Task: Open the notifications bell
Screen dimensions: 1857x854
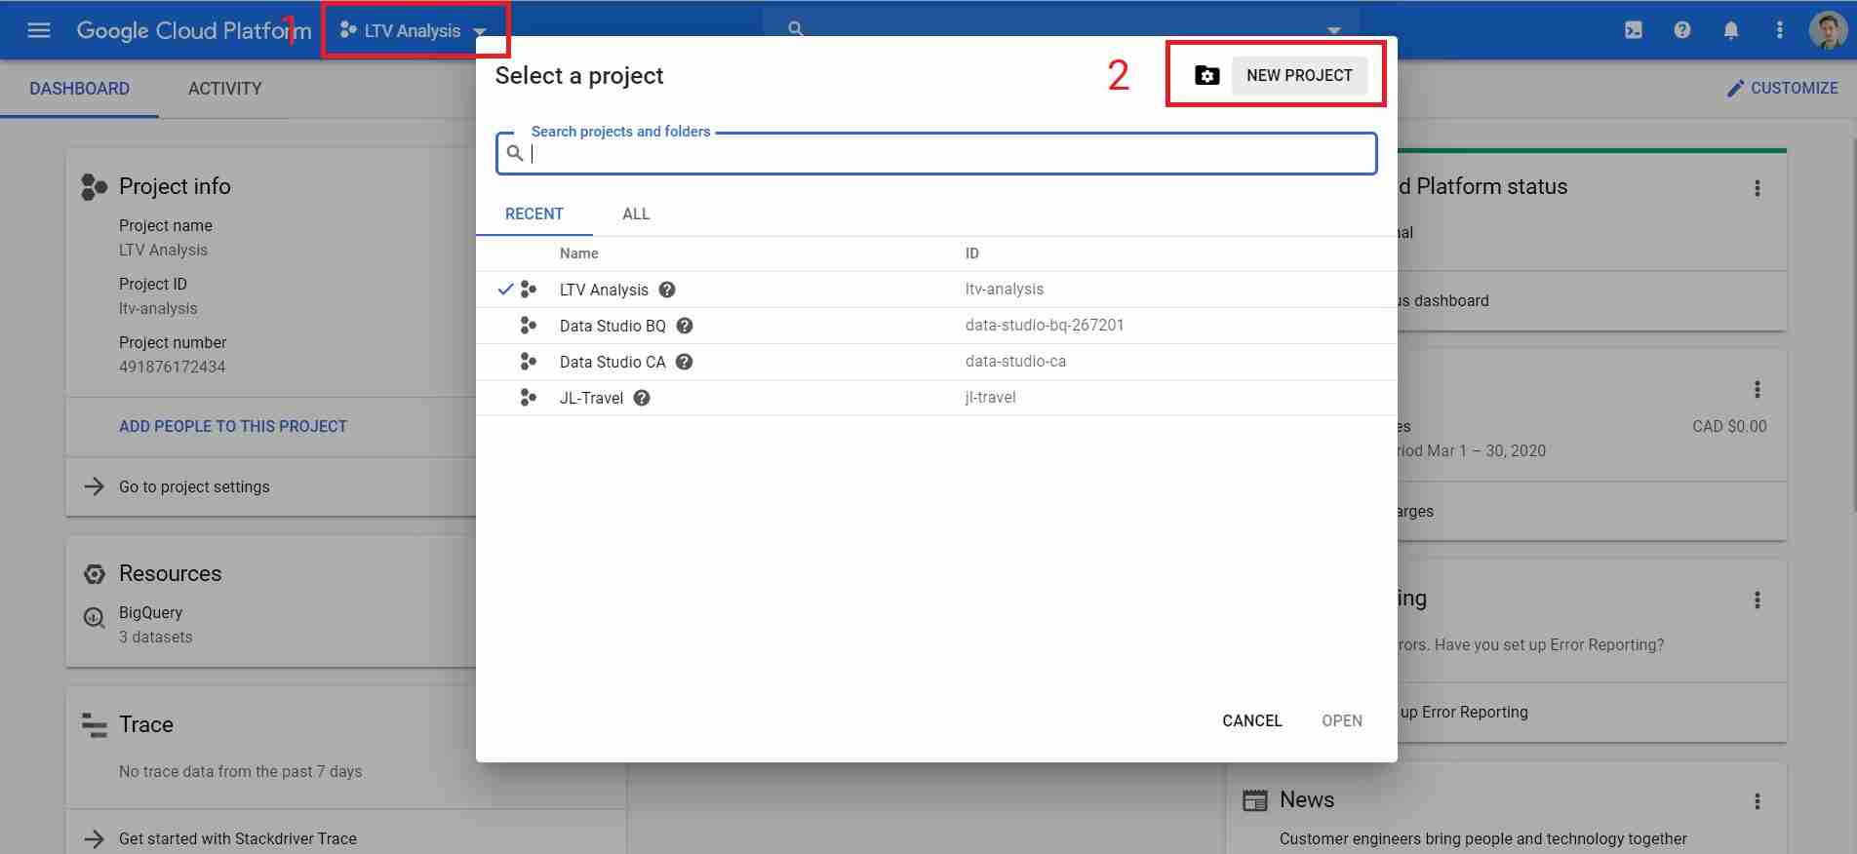Action: (x=1731, y=30)
